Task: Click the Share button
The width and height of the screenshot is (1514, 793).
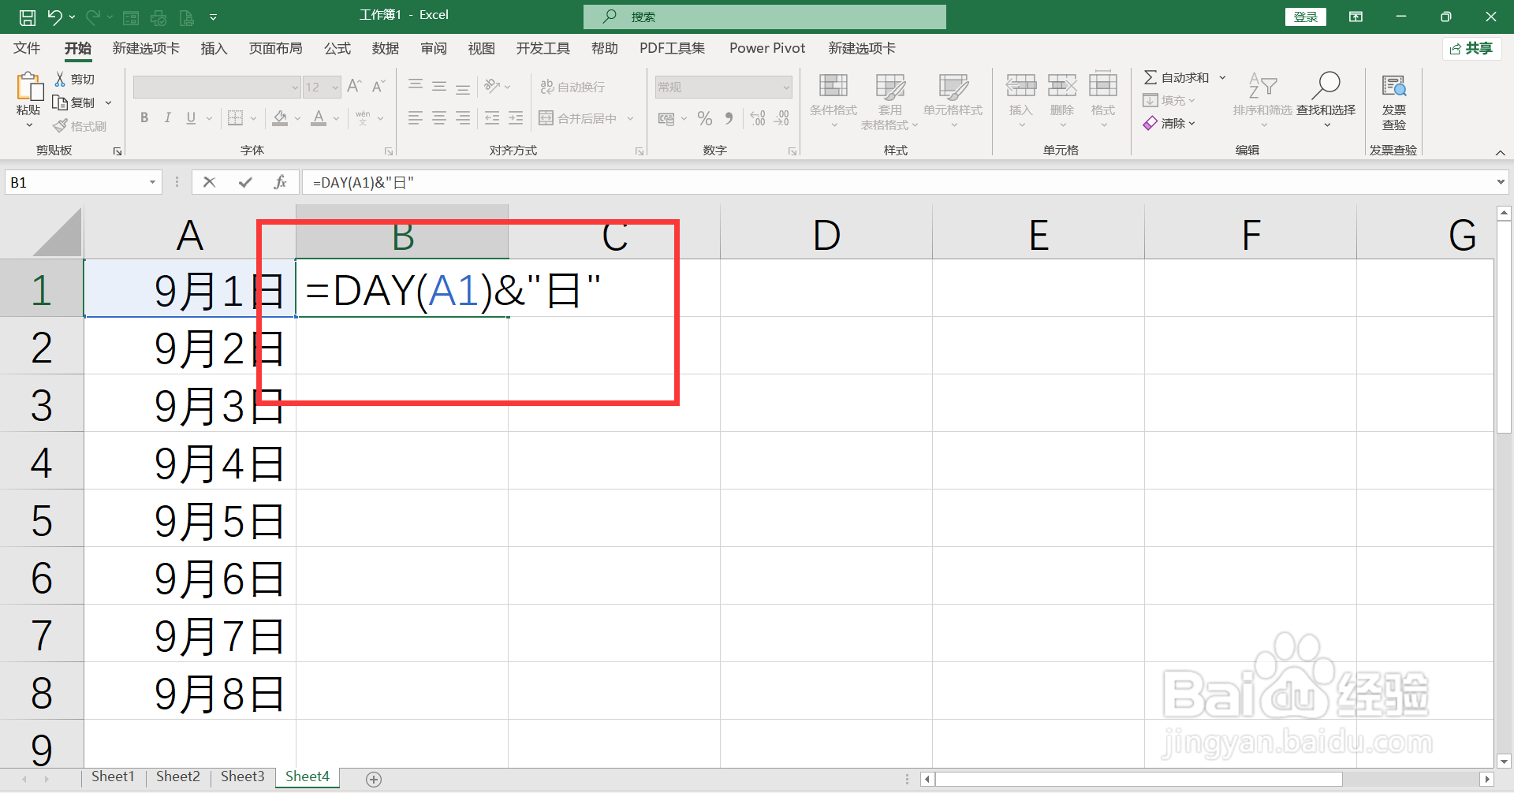Action: pos(1471,48)
